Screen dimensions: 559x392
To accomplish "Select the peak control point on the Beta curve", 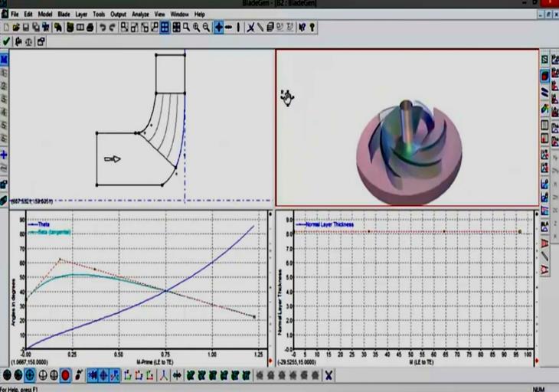I will pyautogui.click(x=60, y=259).
